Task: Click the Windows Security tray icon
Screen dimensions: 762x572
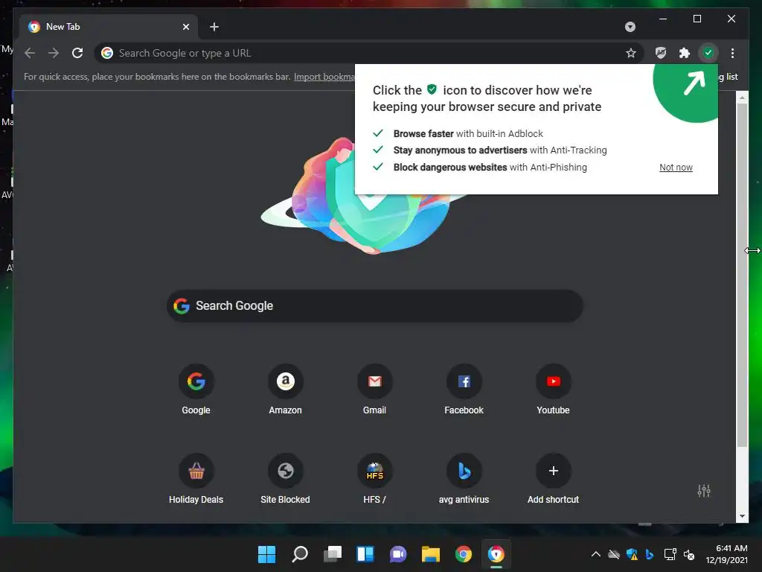Action: (x=632, y=554)
